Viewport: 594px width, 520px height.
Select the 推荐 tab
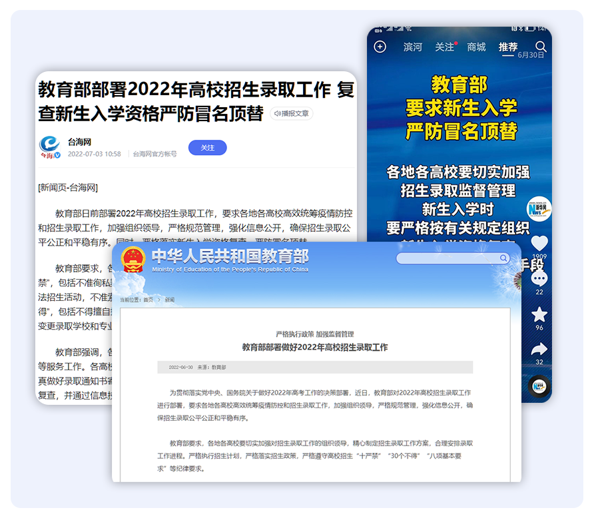point(507,47)
